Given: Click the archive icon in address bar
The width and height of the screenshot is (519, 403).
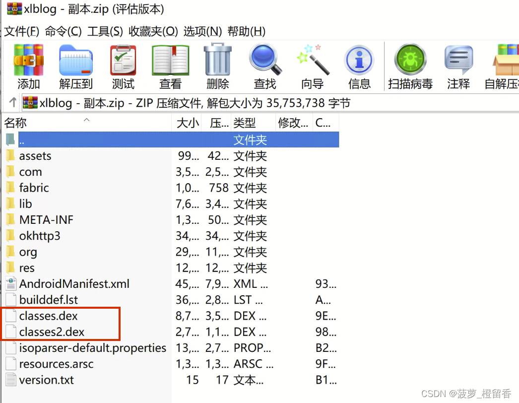Looking at the screenshot, I should 30,103.
